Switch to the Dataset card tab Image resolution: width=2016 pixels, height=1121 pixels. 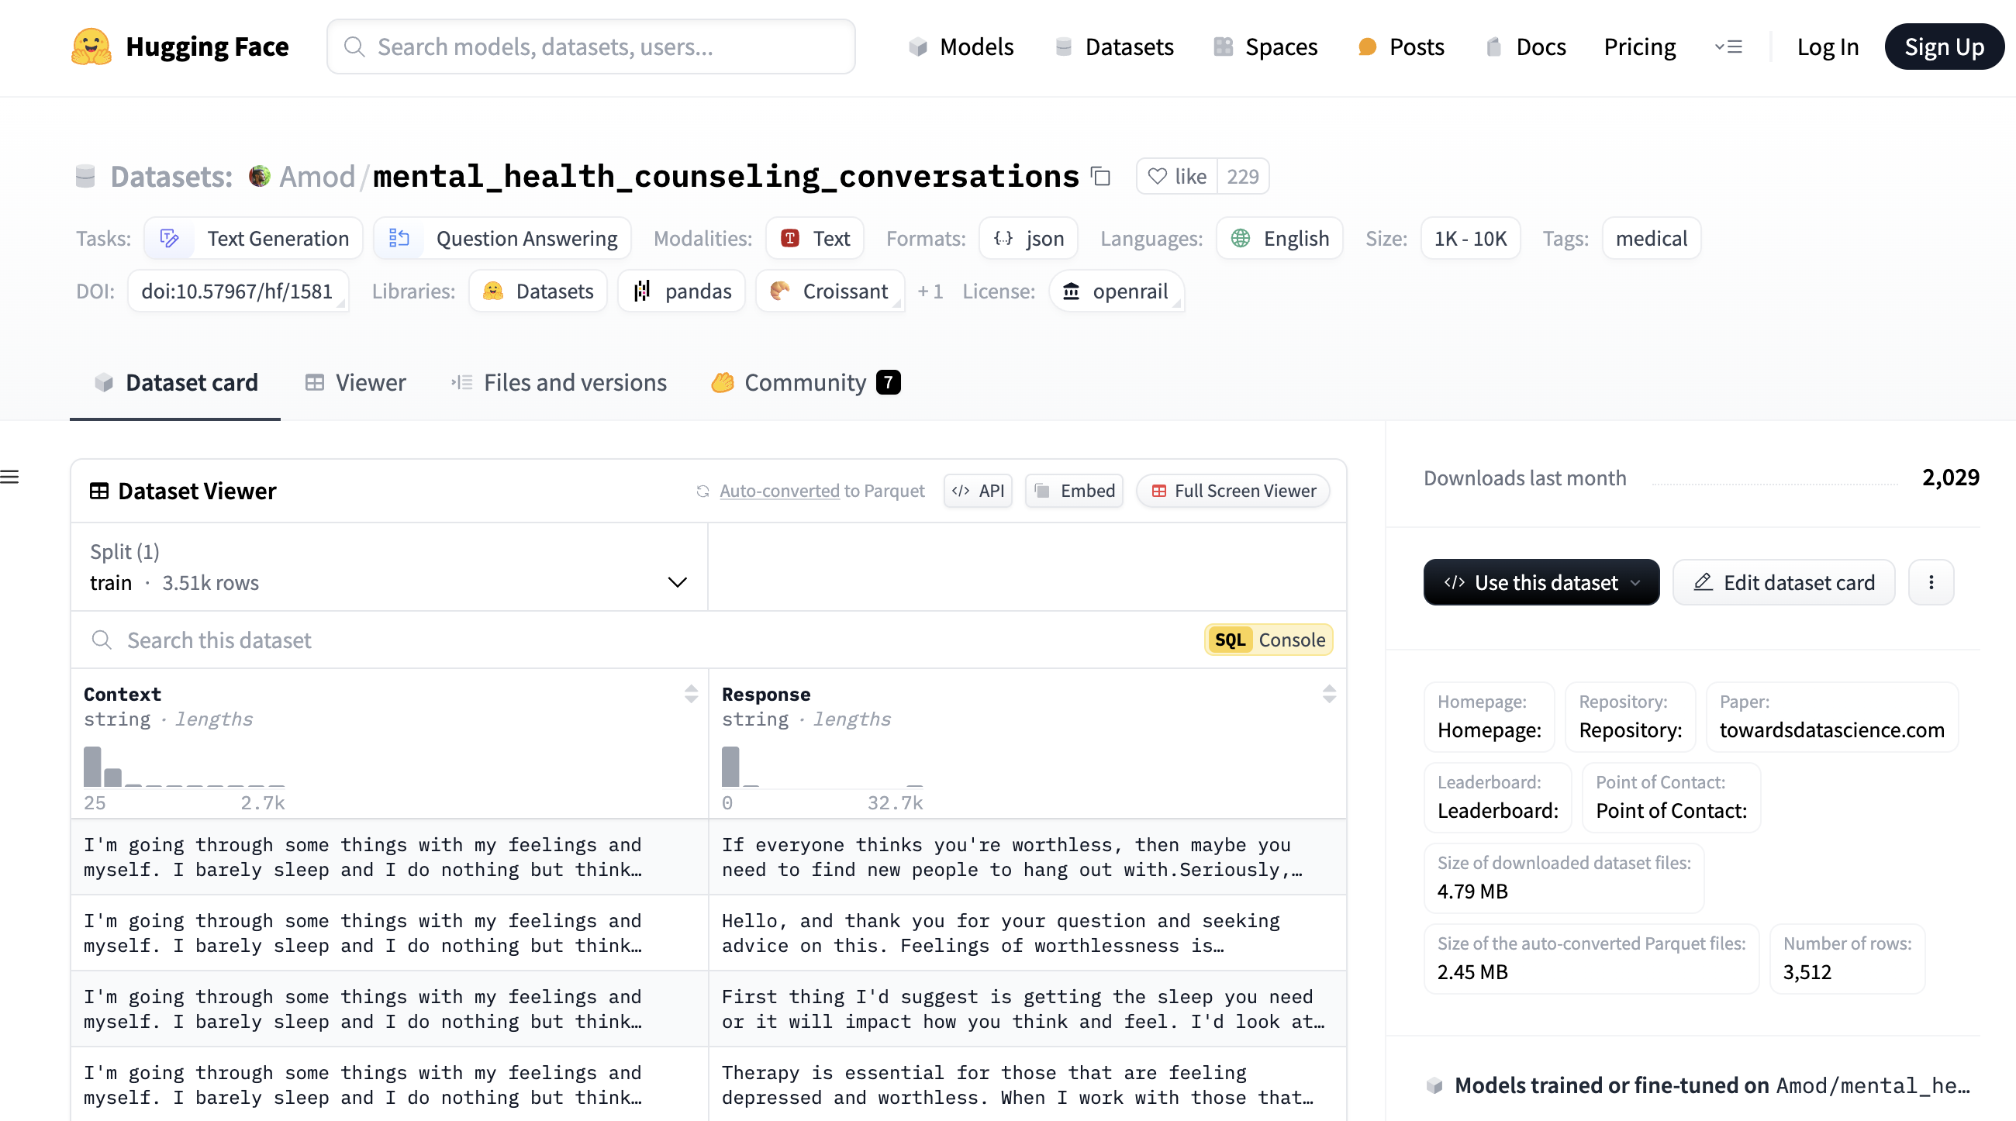175,382
